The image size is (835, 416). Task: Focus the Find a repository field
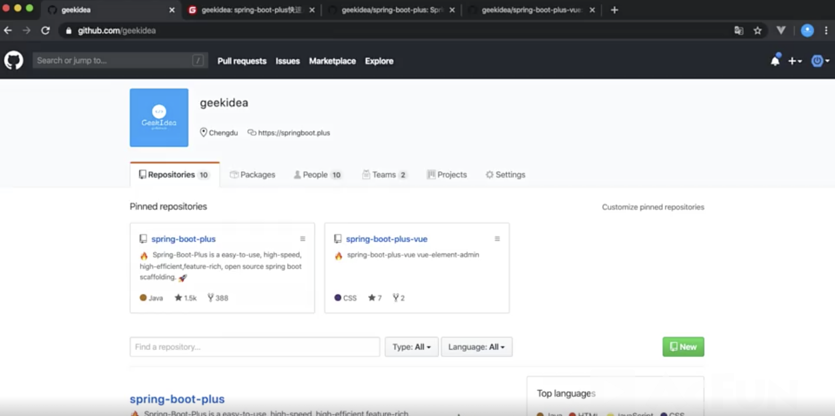(255, 347)
